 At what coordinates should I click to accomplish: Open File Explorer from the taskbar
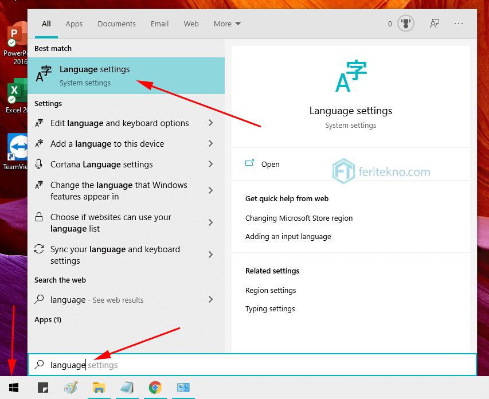tap(99, 388)
